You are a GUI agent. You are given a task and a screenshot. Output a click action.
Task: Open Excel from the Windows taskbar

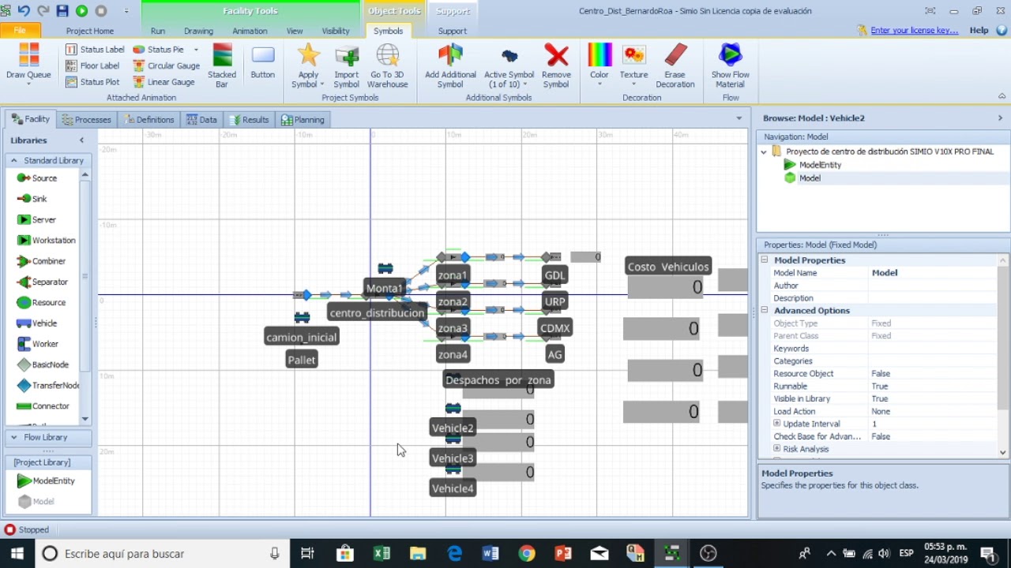tap(381, 554)
